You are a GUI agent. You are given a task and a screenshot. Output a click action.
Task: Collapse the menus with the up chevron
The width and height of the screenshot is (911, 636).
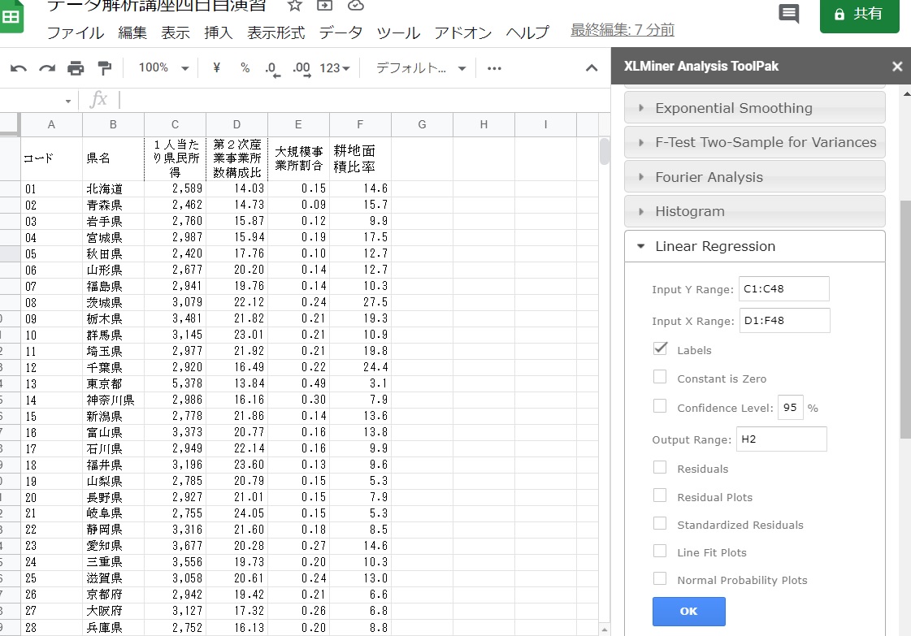click(x=592, y=68)
